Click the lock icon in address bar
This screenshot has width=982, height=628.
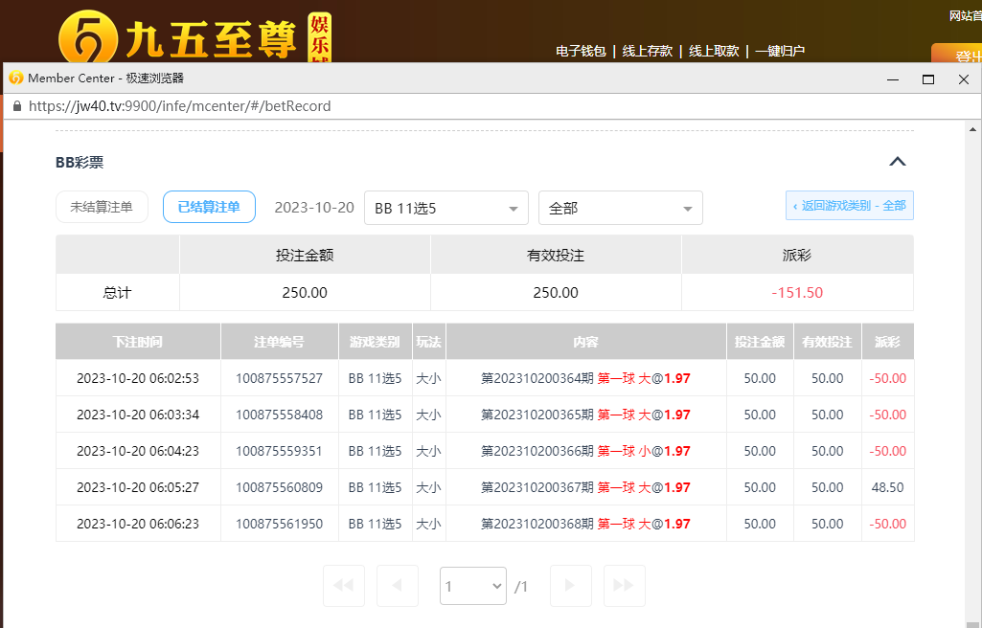point(16,106)
